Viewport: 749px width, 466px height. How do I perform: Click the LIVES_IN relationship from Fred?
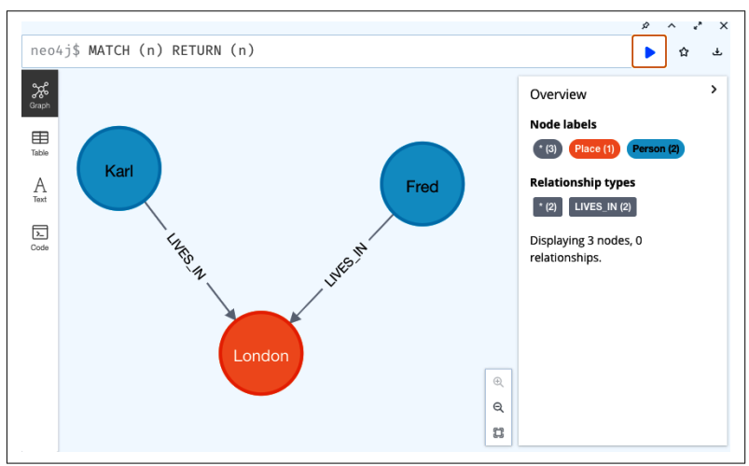click(346, 264)
